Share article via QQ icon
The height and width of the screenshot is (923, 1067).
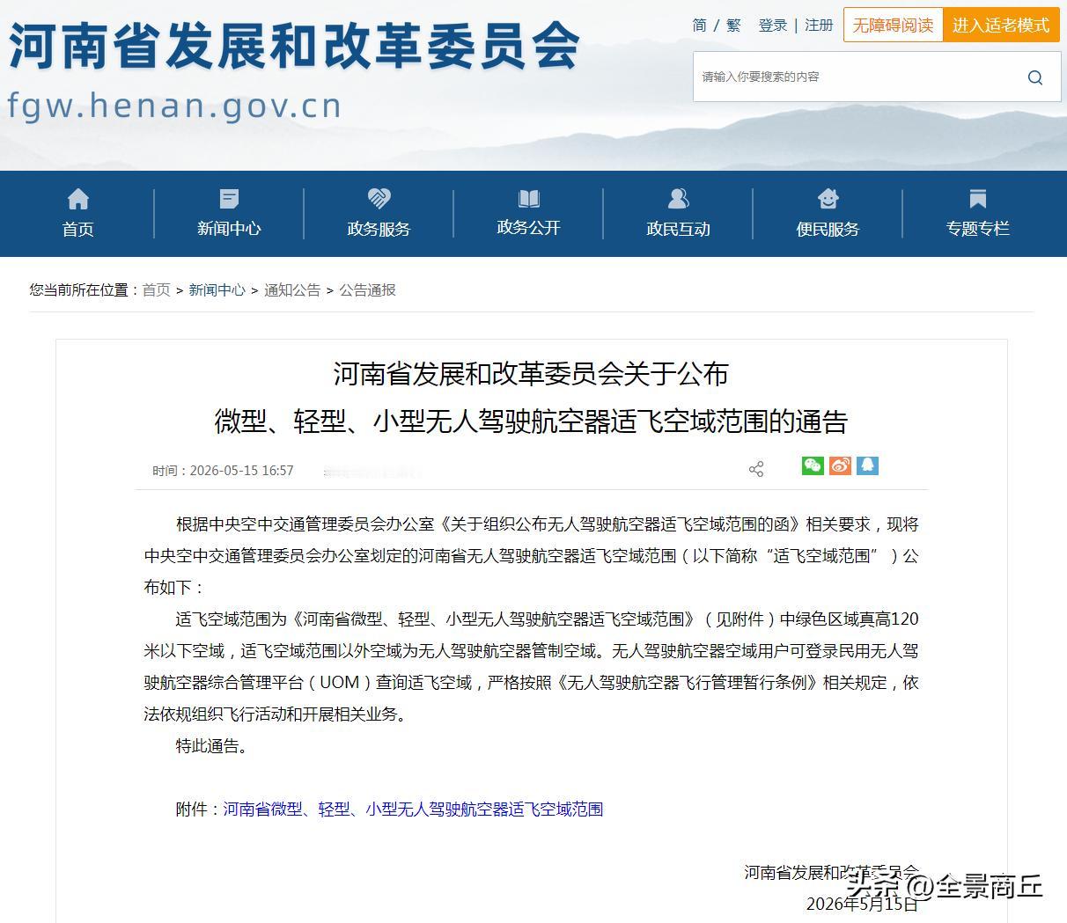(x=867, y=465)
